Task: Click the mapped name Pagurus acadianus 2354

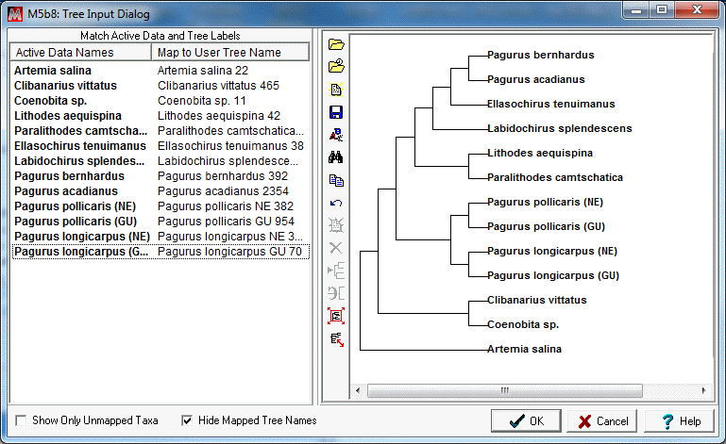Action: 223,191
